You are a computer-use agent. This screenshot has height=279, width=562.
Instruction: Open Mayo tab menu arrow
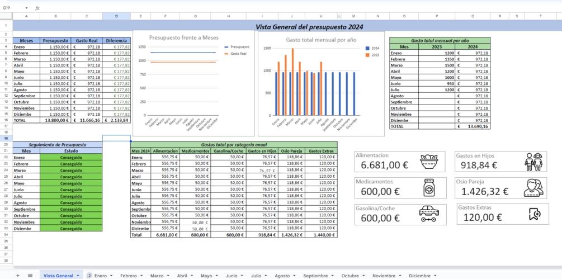pyautogui.click(x=217, y=276)
